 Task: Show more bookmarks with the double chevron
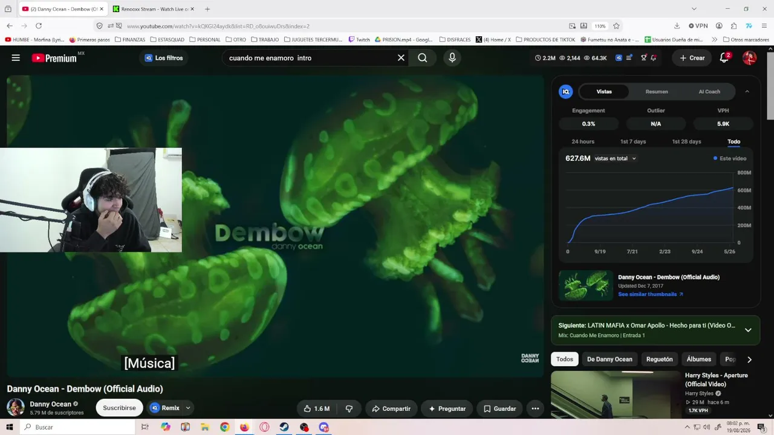point(715,40)
